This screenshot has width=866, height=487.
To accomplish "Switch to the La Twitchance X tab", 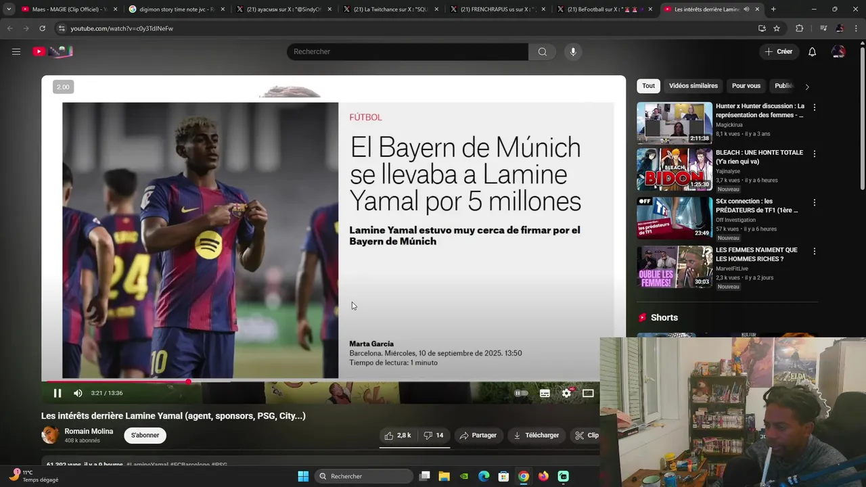I will tap(390, 9).
